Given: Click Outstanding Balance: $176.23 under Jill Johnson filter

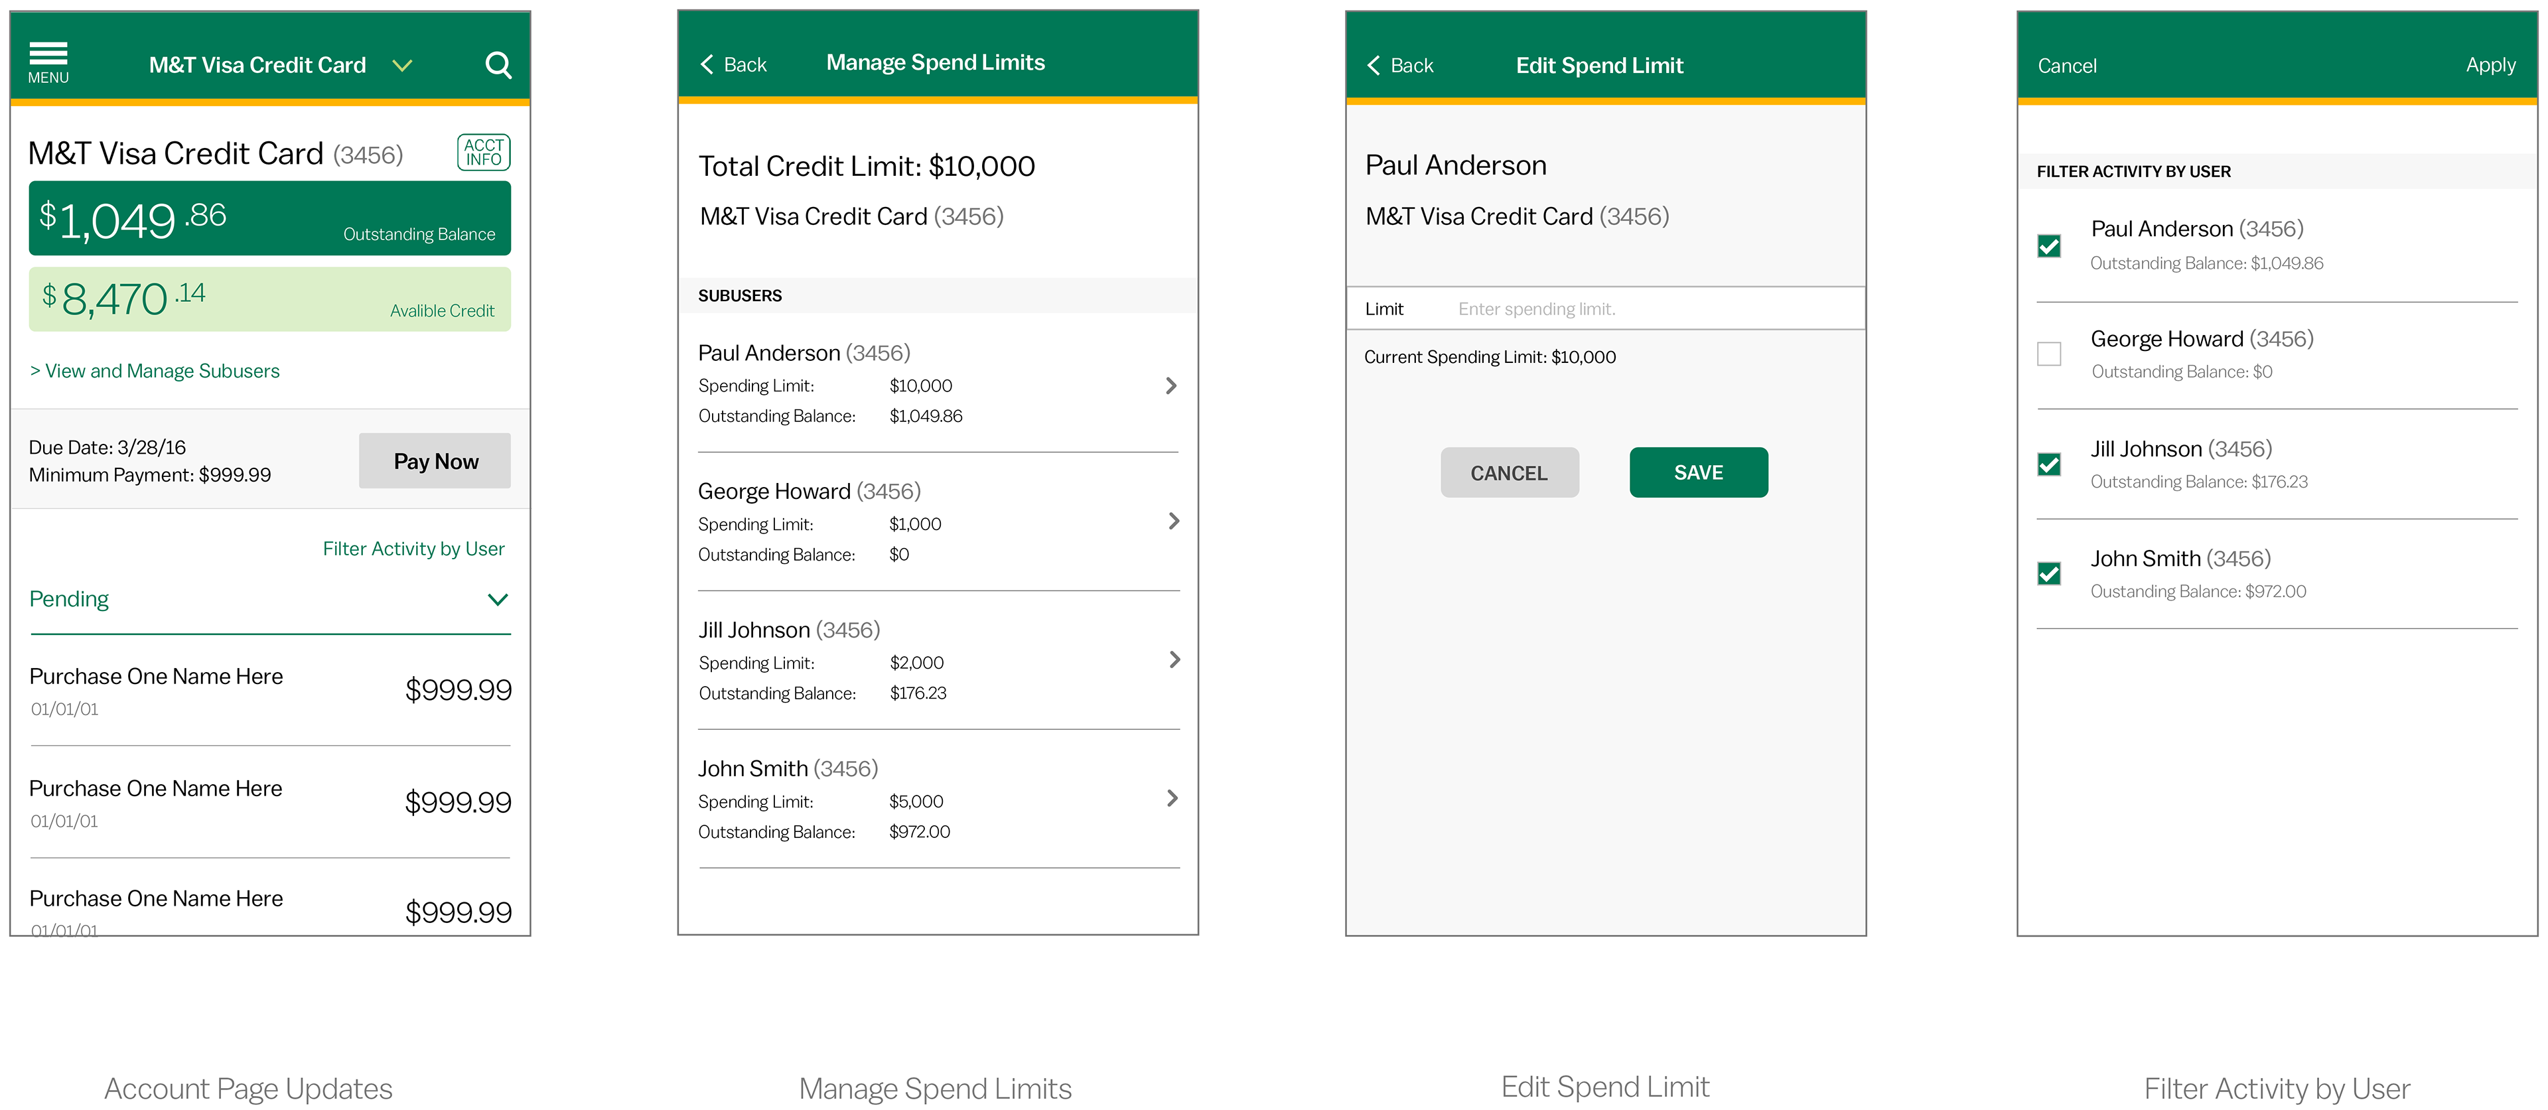Looking at the screenshot, I should [x=2199, y=482].
